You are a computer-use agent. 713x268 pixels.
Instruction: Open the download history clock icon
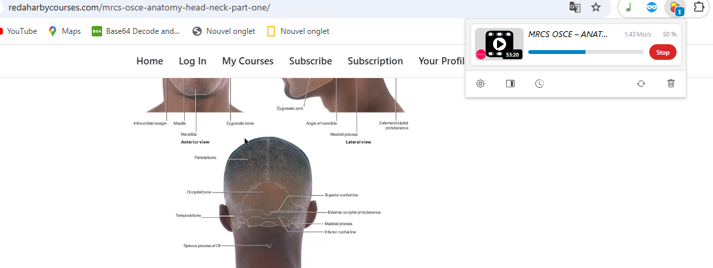pyautogui.click(x=539, y=84)
